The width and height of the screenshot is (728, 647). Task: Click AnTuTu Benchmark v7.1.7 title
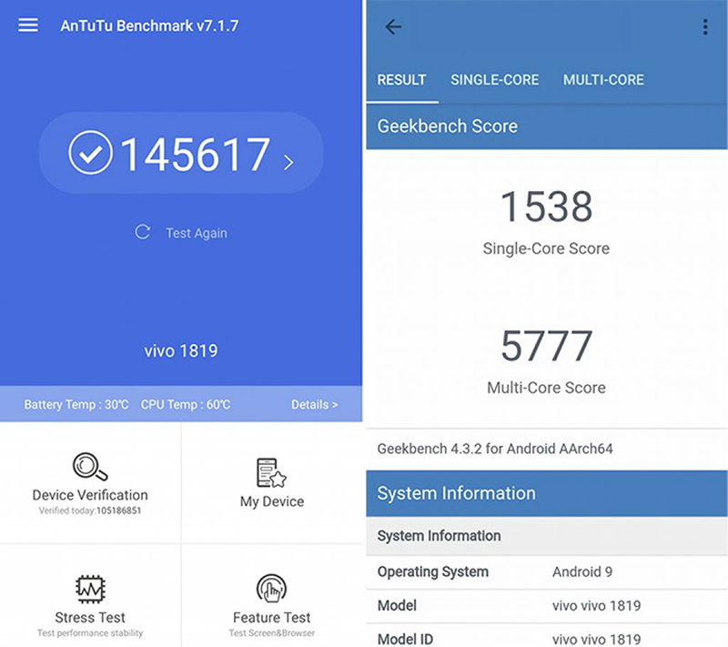point(149,26)
